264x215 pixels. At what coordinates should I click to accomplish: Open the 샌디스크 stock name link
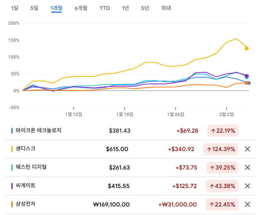pos(25,149)
